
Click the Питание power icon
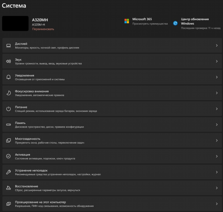(x=8, y=109)
